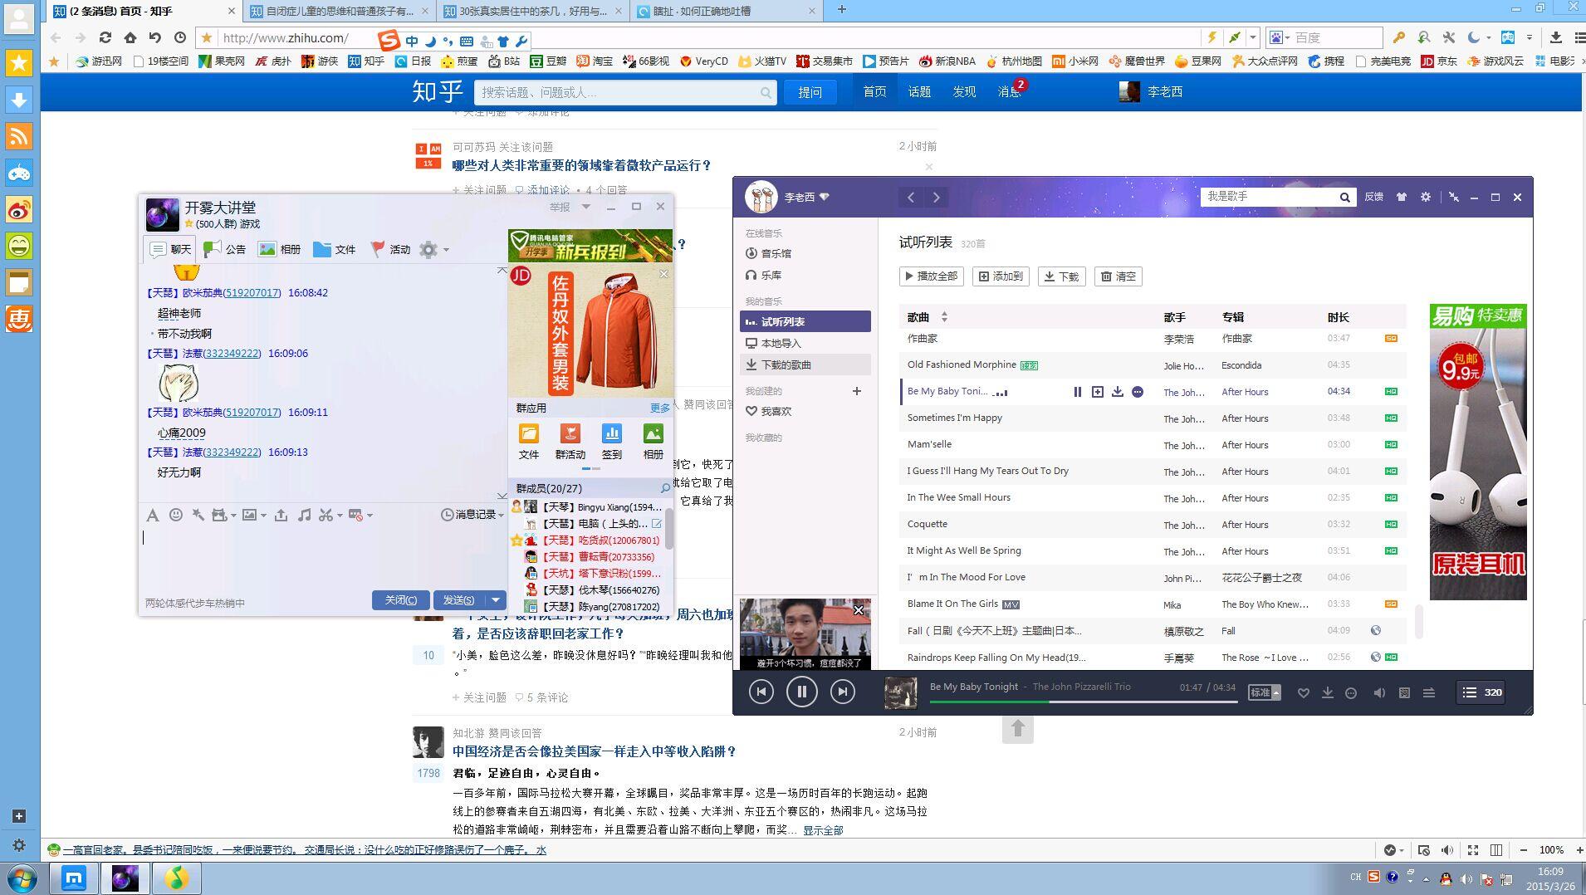Open playback mode icon beside lyrics button
The height and width of the screenshot is (895, 1586).
click(x=1429, y=692)
